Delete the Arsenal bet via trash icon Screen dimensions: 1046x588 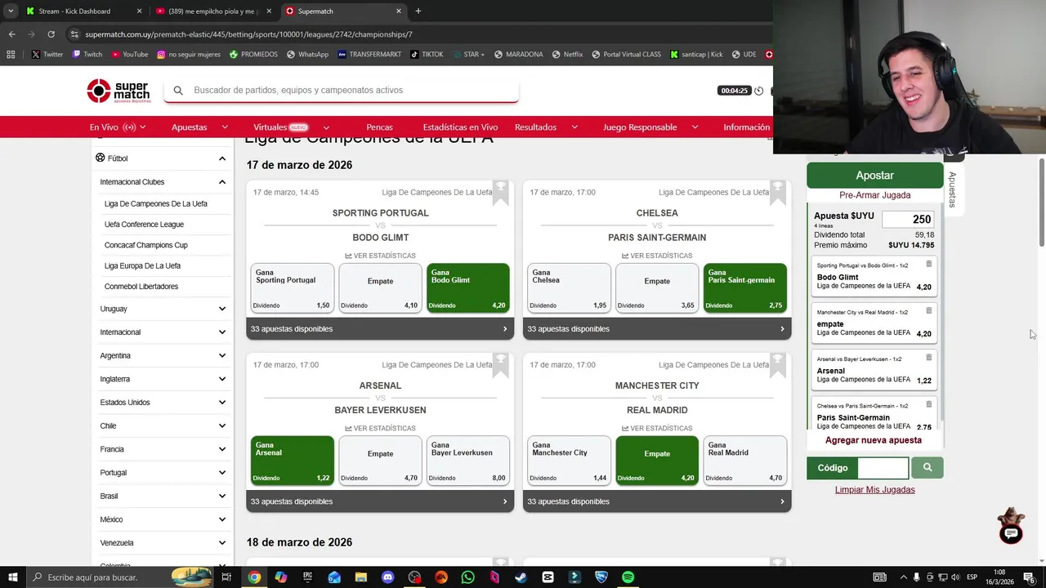click(928, 357)
